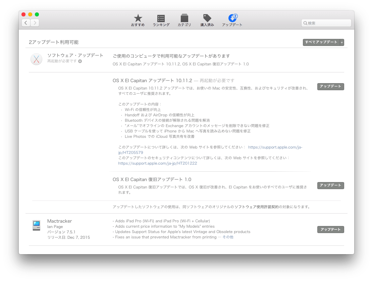The width and height of the screenshot is (373, 281).
Task: Click the ご使用のコンピュータ summary headline
Action: point(171,56)
